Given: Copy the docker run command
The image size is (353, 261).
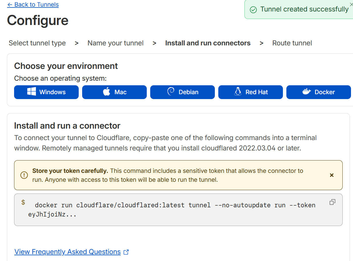Looking at the screenshot, I should pyautogui.click(x=332, y=202).
